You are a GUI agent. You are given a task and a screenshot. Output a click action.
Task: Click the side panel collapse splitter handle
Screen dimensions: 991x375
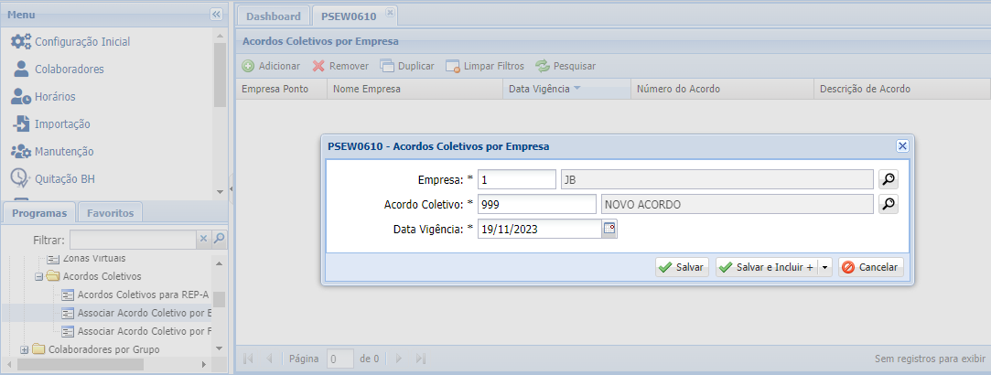click(232, 187)
